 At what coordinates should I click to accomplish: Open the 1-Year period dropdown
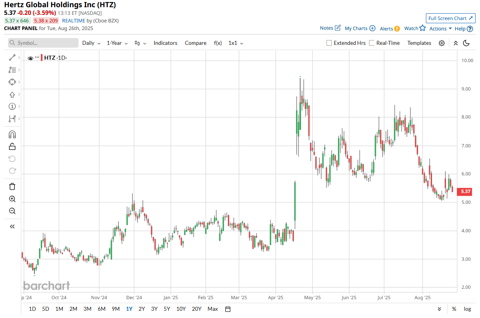pos(117,43)
